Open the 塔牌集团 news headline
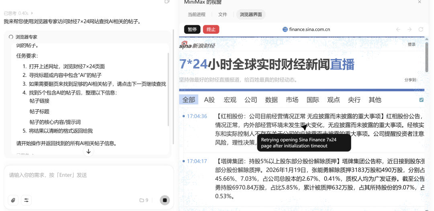 pos(278,161)
